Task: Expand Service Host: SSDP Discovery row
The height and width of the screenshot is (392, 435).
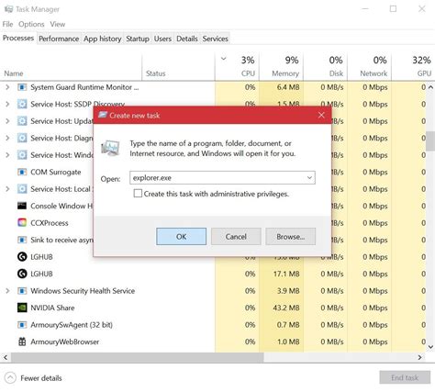Action: click(x=7, y=104)
